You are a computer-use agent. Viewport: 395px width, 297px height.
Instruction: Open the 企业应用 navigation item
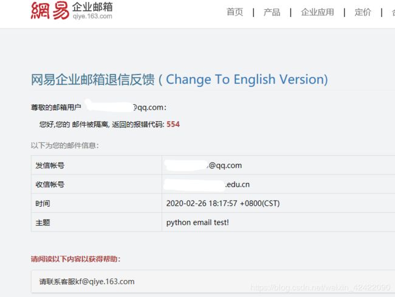click(x=317, y=12)
